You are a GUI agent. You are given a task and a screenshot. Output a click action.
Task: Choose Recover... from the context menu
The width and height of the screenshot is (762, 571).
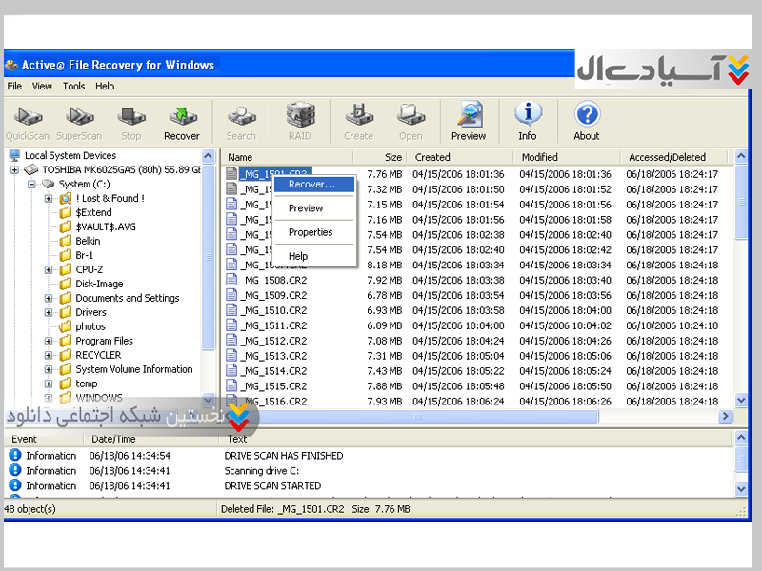311,185
